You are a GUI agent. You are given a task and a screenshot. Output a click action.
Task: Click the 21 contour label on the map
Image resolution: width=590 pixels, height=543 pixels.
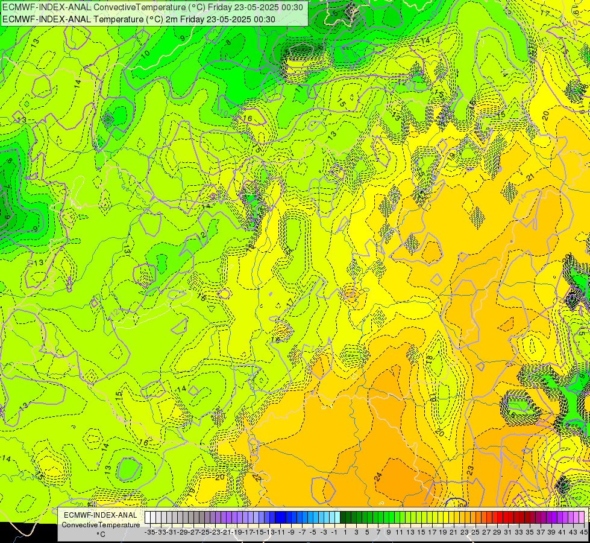coord(530,177)
